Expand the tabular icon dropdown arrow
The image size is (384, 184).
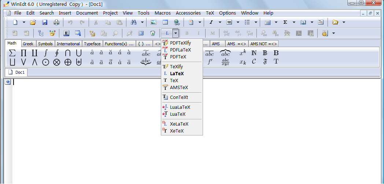(x=276, y=22)
